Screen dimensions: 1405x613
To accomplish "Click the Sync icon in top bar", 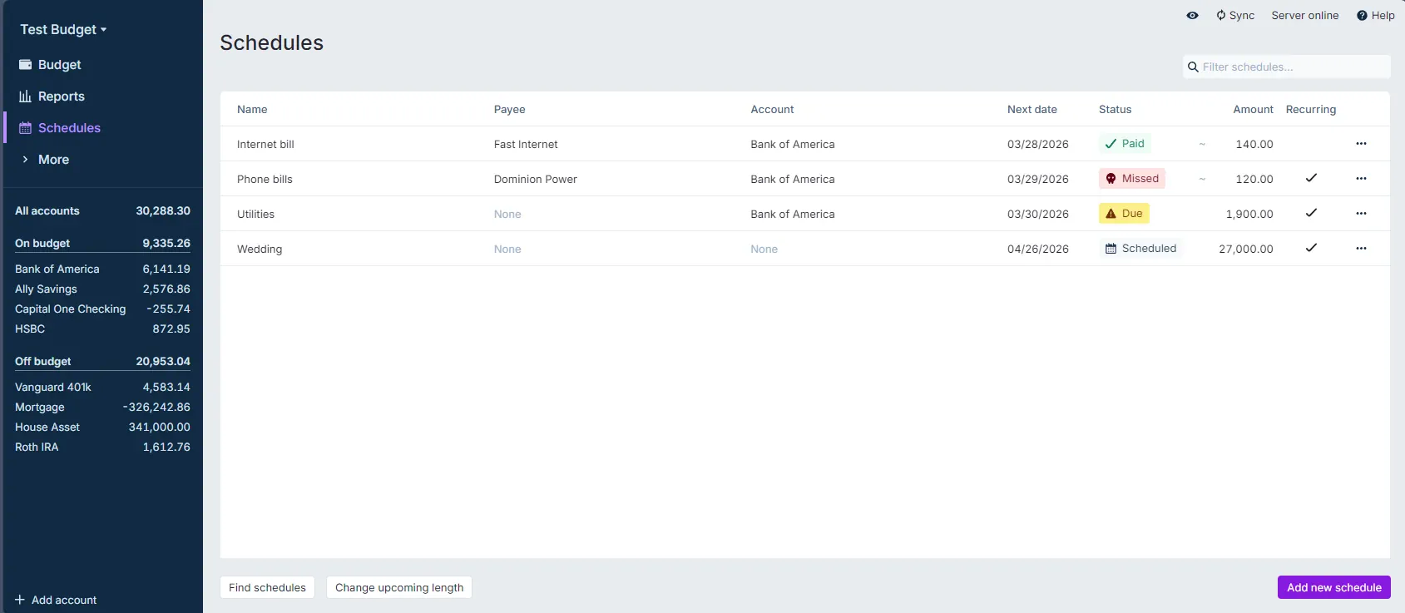I will [1220, 15].
